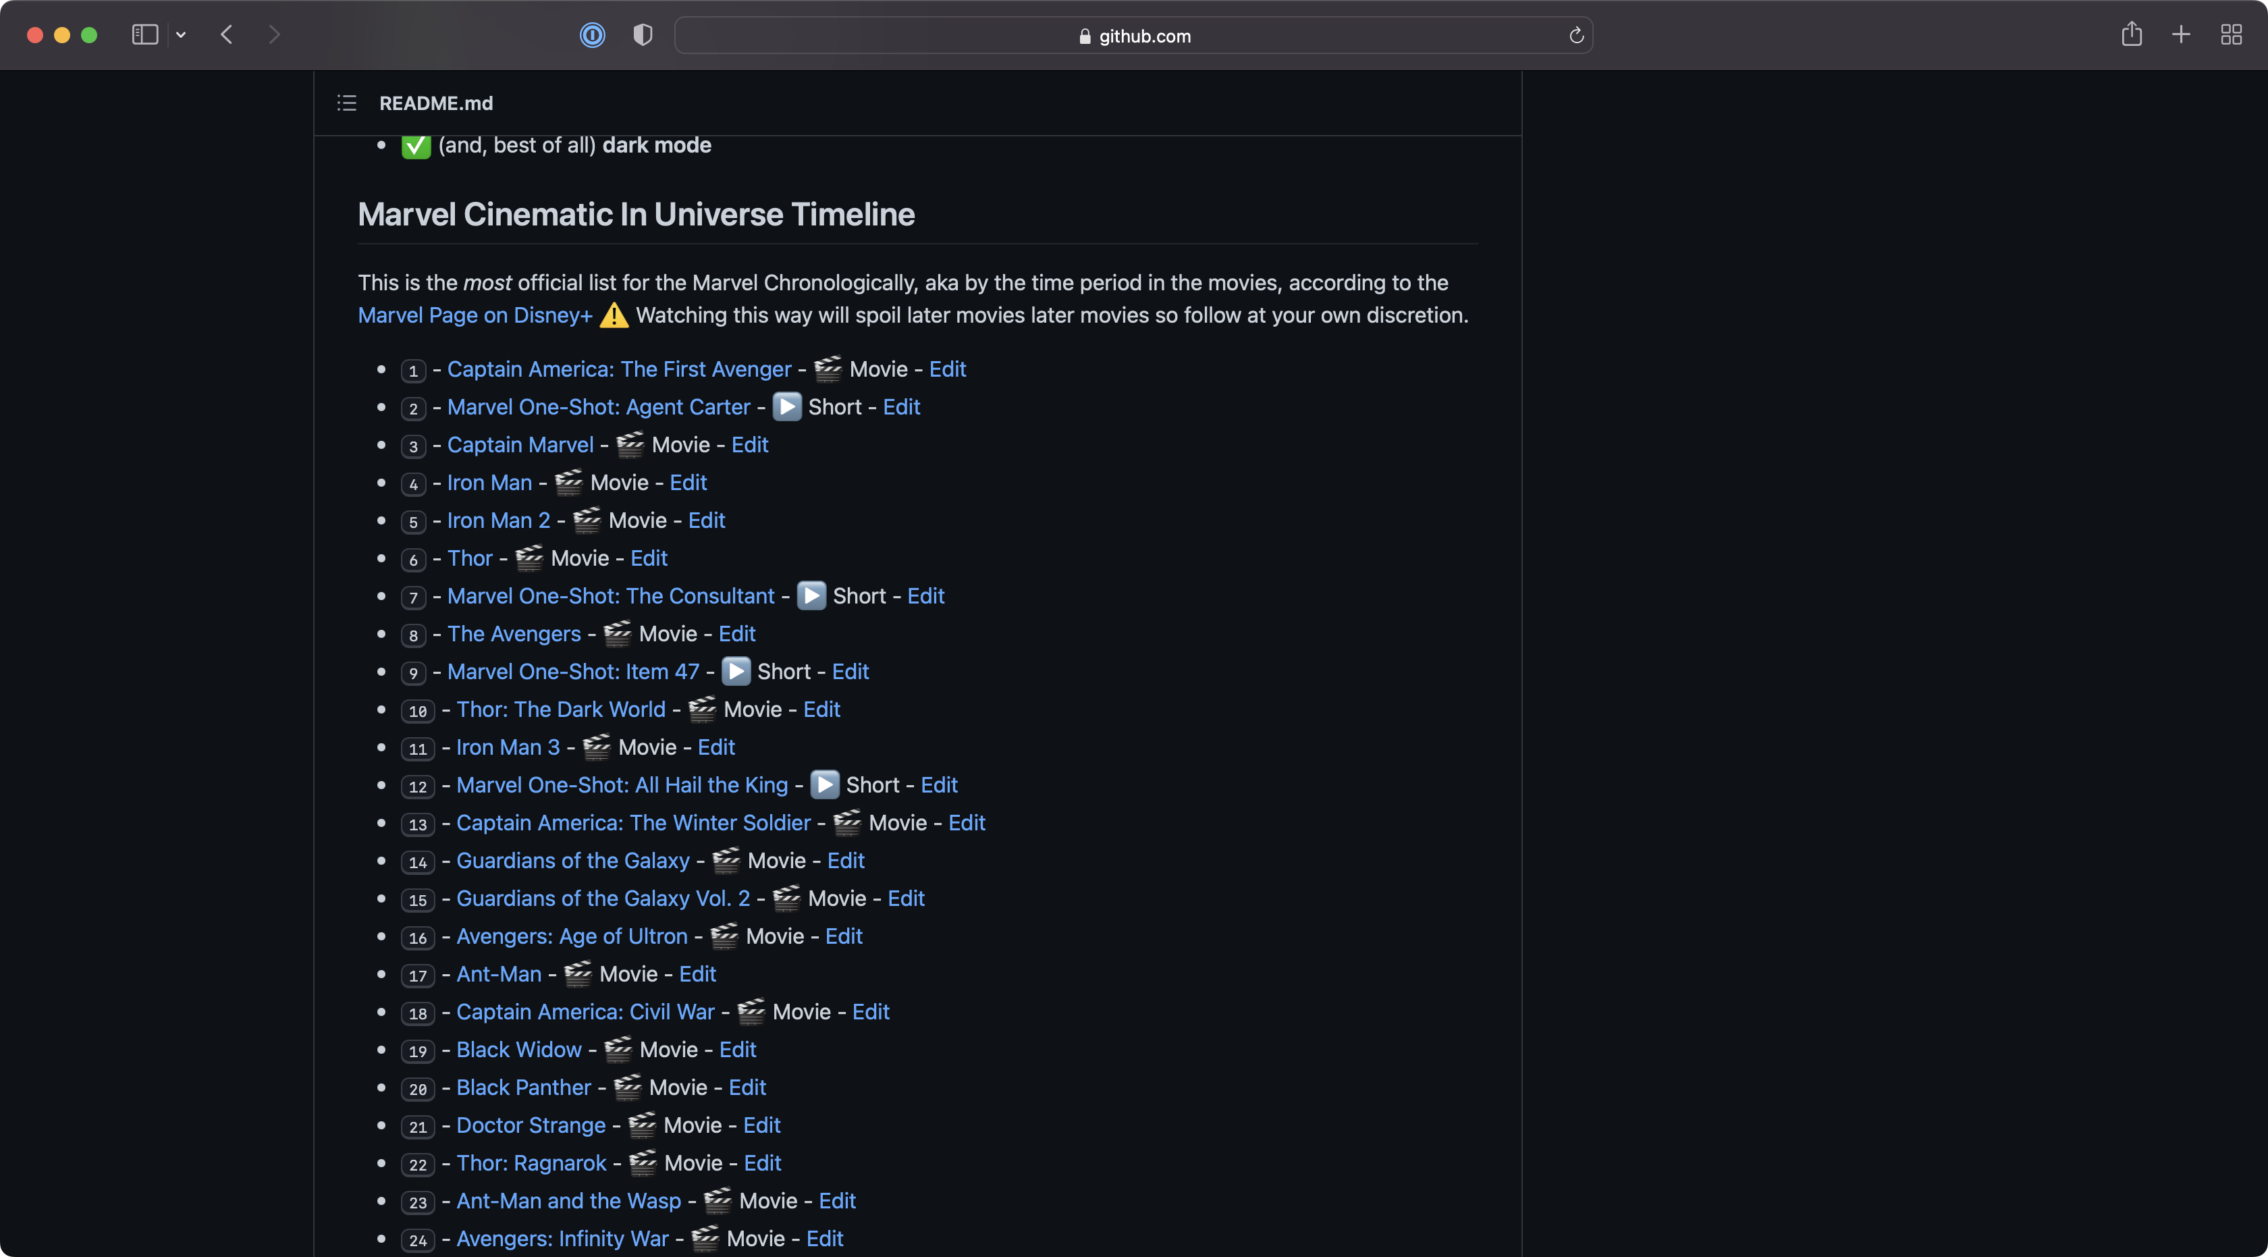The width and height of the screenshot is (2268, 1257).
Task: Click Edit on the Iron Man 2 row
Action: click(x=706, y=521)
